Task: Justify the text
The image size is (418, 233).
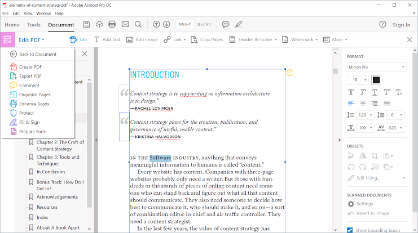Action: coord(386,103)
